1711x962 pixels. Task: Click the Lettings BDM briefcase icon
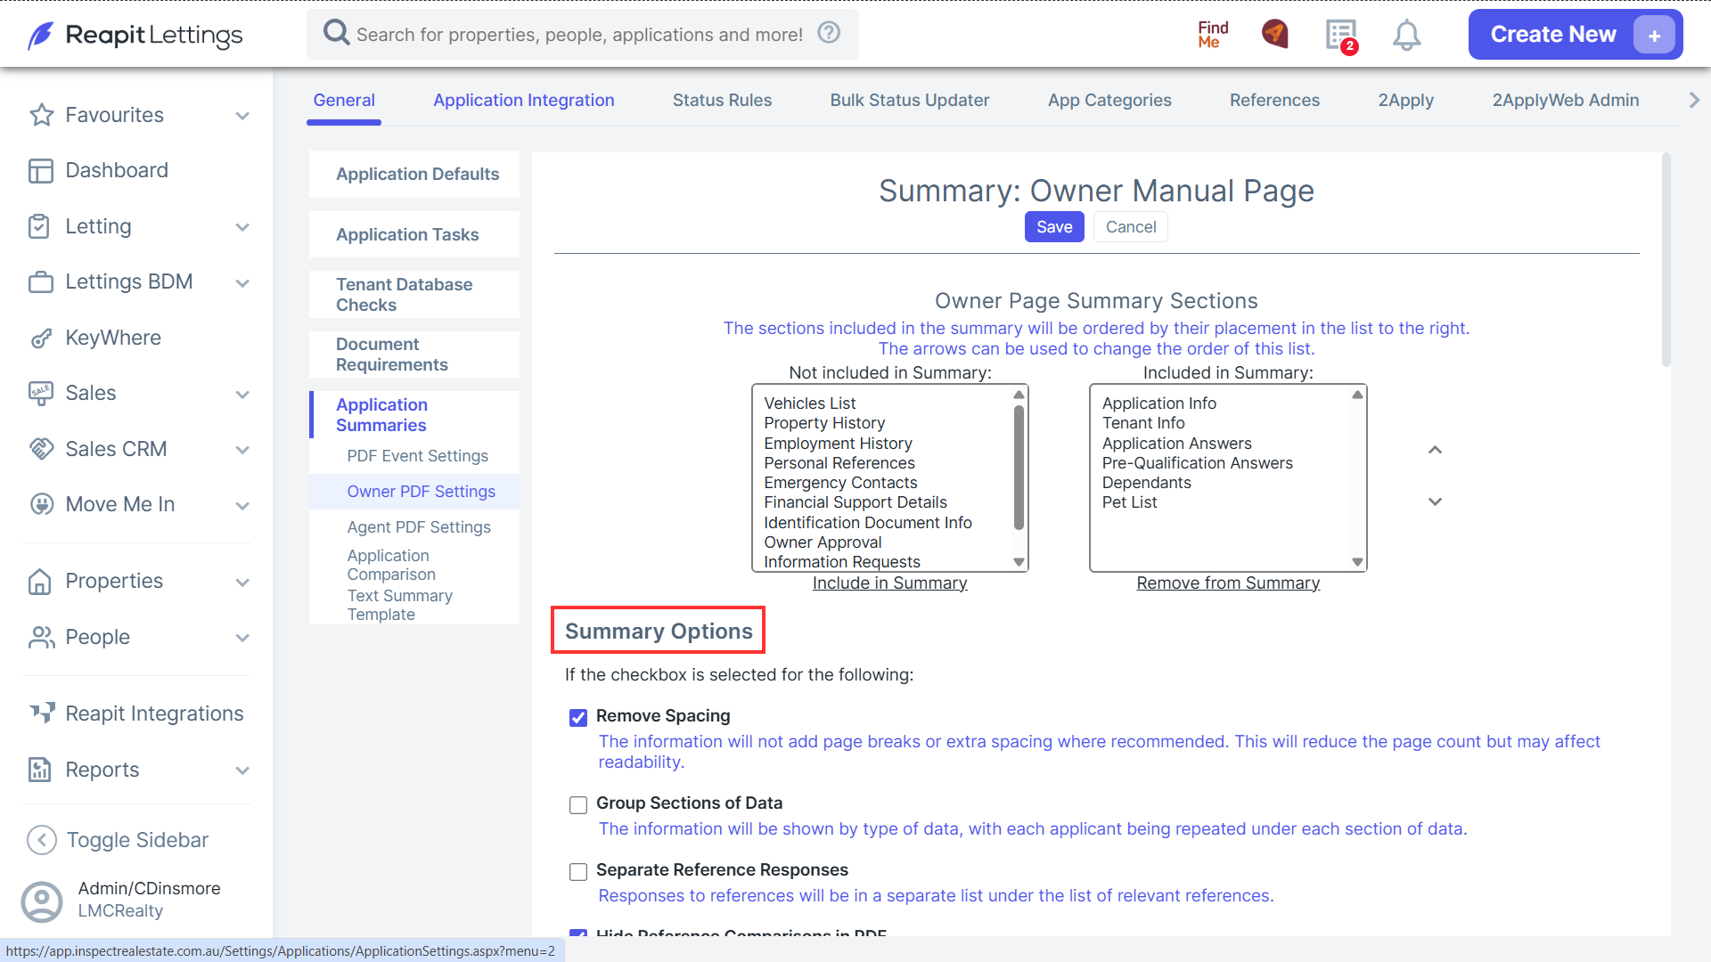(x=41, y=282)
